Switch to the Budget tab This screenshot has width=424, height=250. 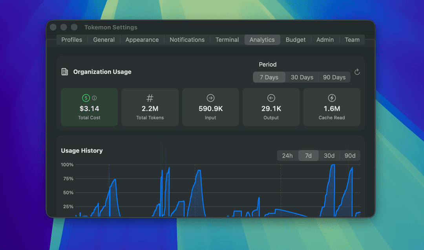296,40
